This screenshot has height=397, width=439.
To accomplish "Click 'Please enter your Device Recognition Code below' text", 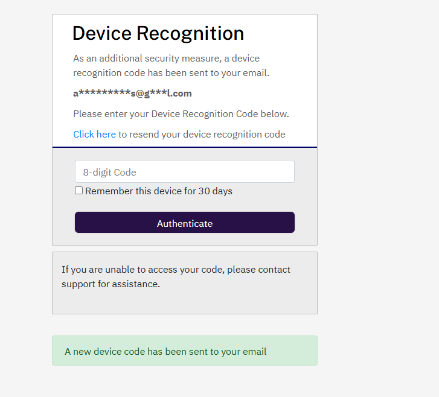I will click(181, 114).
